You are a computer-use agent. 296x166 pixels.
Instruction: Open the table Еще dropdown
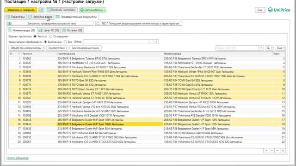click(280, 48)
